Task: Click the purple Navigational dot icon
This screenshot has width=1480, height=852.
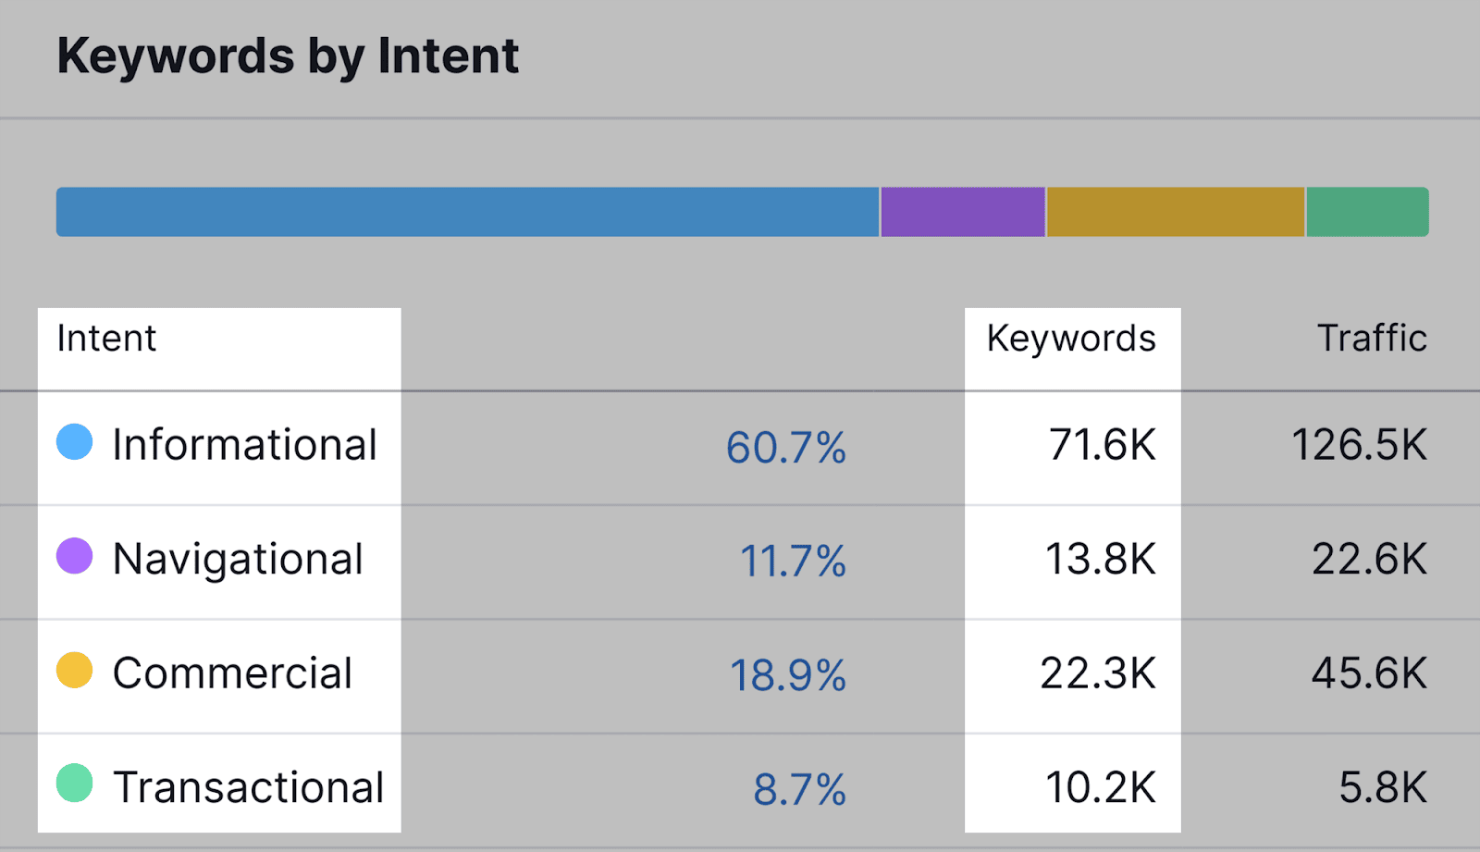Action: tap(75, 557)
